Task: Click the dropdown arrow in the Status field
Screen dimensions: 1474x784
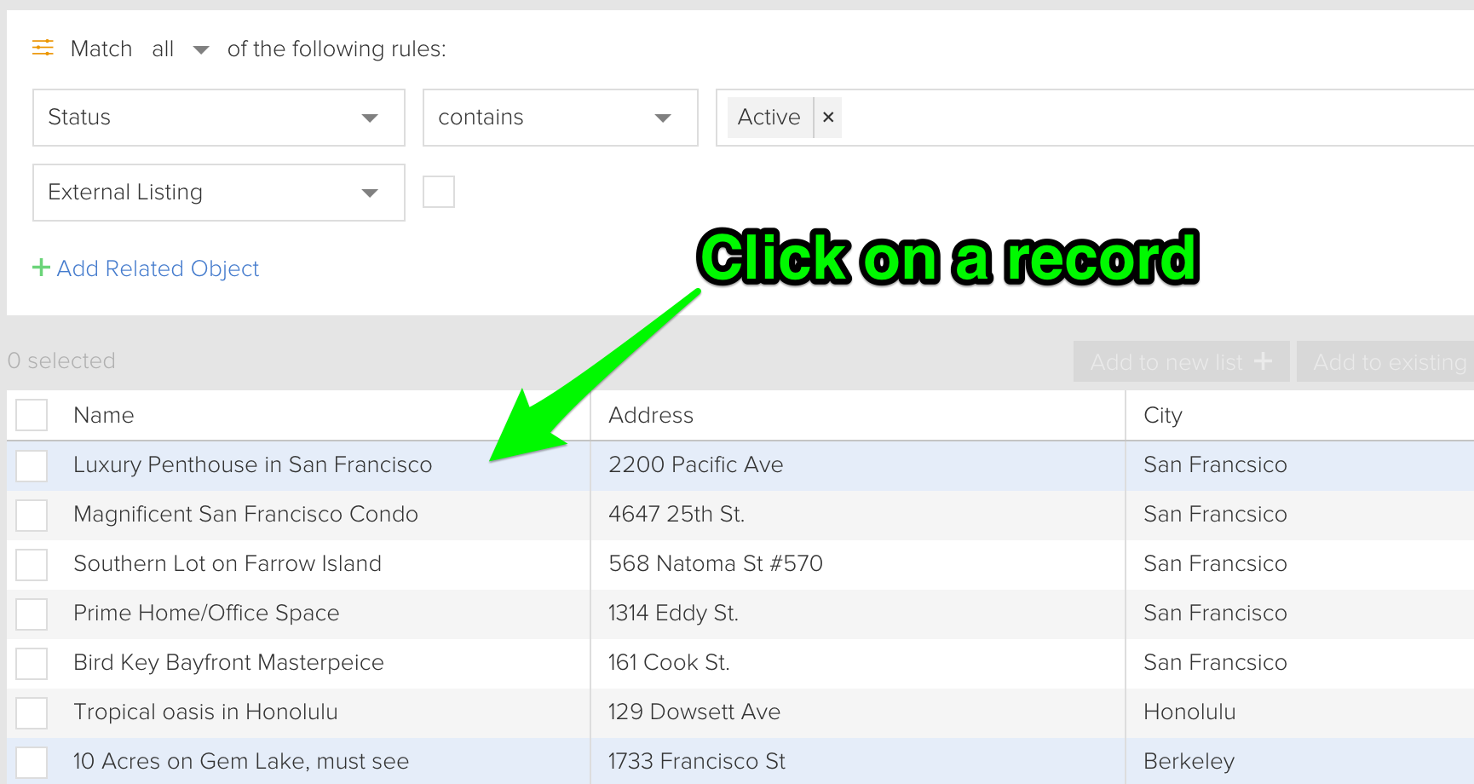Action: (x=370, y=118)
